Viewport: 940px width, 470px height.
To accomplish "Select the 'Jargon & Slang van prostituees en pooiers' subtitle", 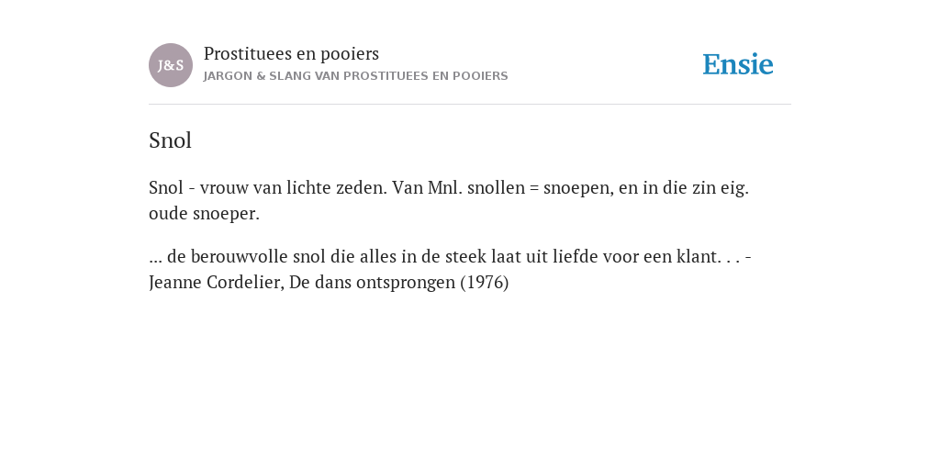I will coord(355,76).
